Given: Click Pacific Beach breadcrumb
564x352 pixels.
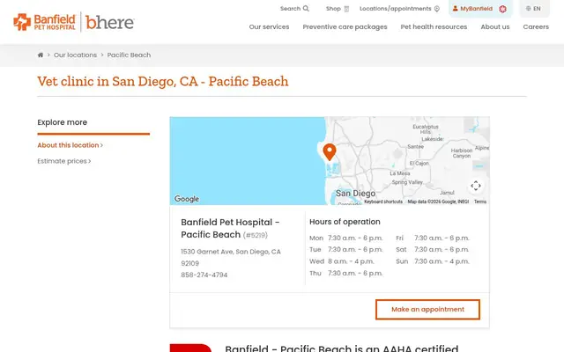Looking at the screenshot, I should pyautogui.click(x=129, y=55).
